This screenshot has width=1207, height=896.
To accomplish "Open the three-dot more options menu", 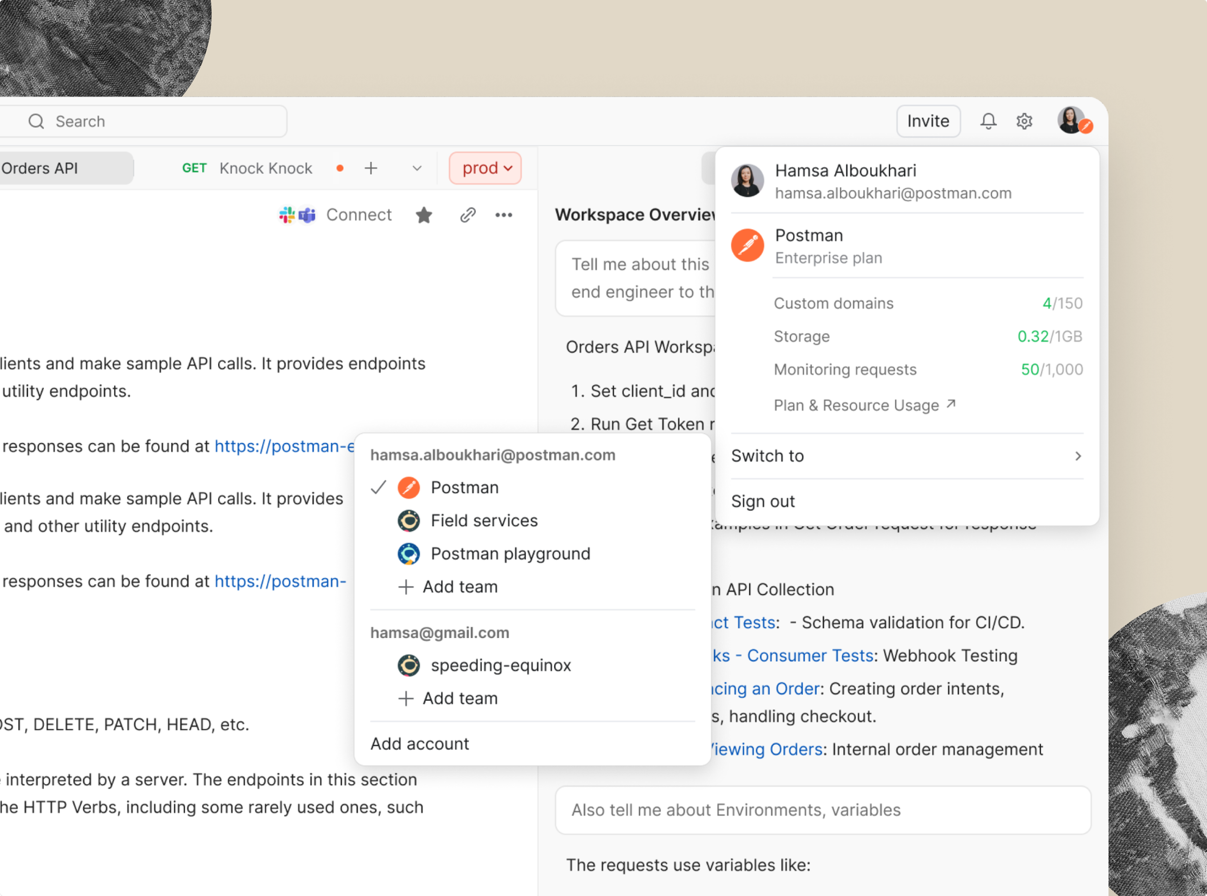I will pyautogui.click(x=504, y=215).
